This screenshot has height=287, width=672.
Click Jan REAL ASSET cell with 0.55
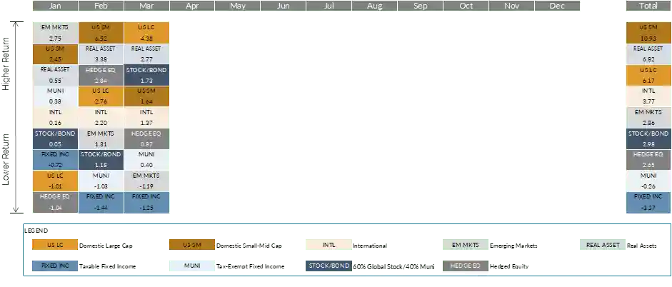tap(55, 75)
